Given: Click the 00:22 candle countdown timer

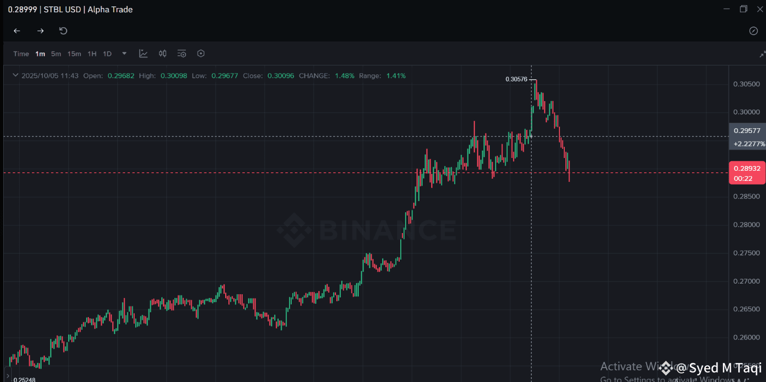Looking at the screenshot, I should click(x=743, y=178).
